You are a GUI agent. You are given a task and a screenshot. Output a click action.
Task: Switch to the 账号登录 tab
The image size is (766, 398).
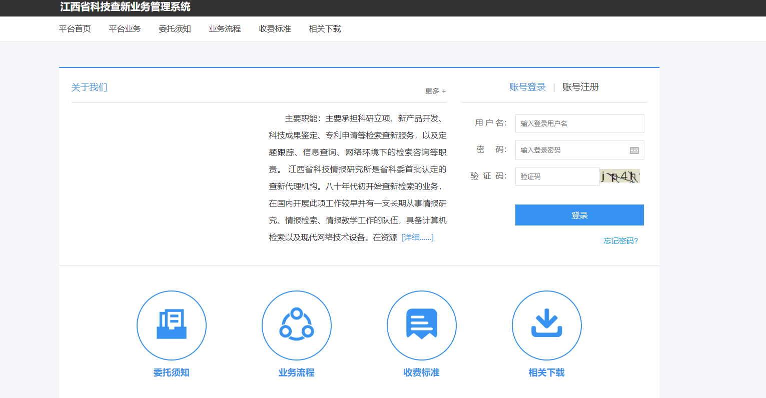coord(527,87)
